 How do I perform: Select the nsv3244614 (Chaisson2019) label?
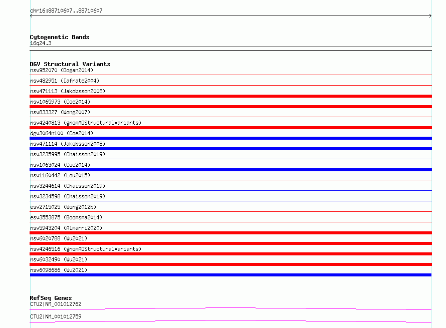[68, 186]
